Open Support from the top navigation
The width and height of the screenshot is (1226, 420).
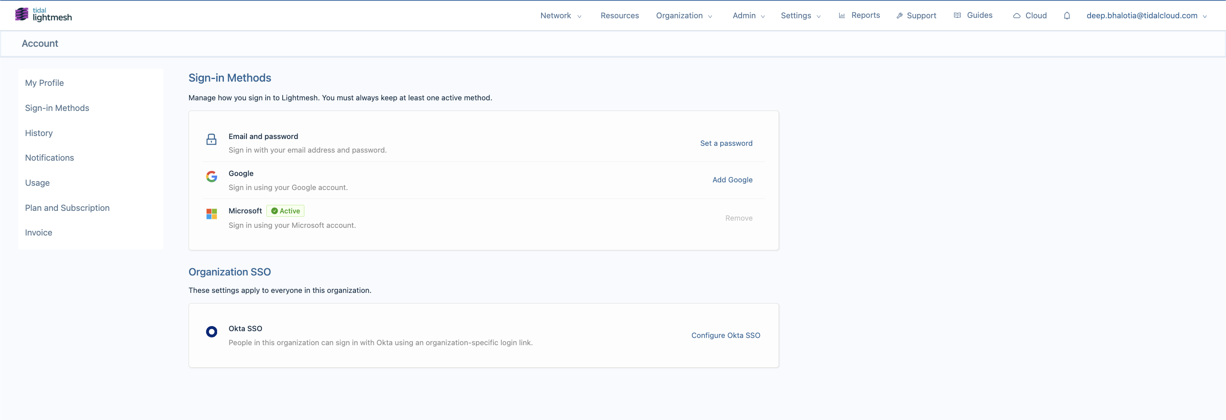921,16
